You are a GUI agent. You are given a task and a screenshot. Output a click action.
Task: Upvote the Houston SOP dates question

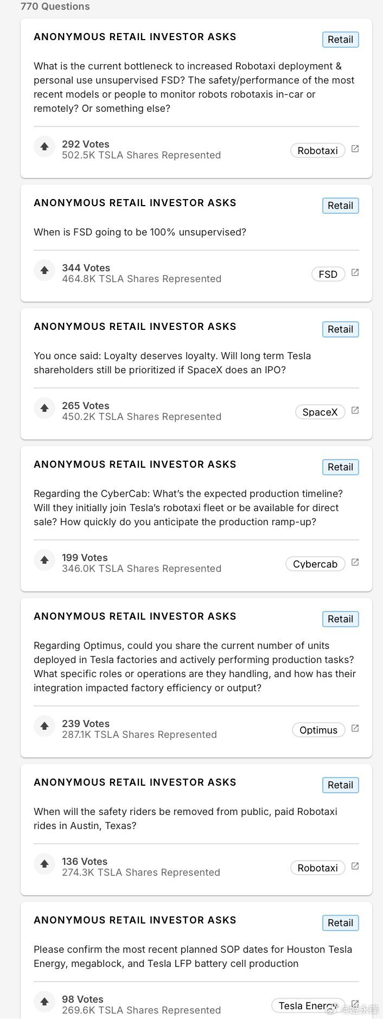pos(44,1002)
